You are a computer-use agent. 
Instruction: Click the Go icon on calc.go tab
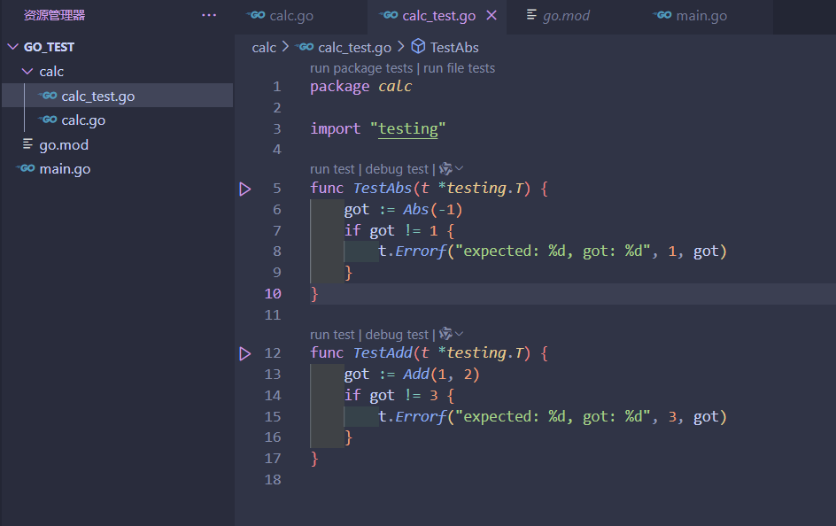(256, 15)
